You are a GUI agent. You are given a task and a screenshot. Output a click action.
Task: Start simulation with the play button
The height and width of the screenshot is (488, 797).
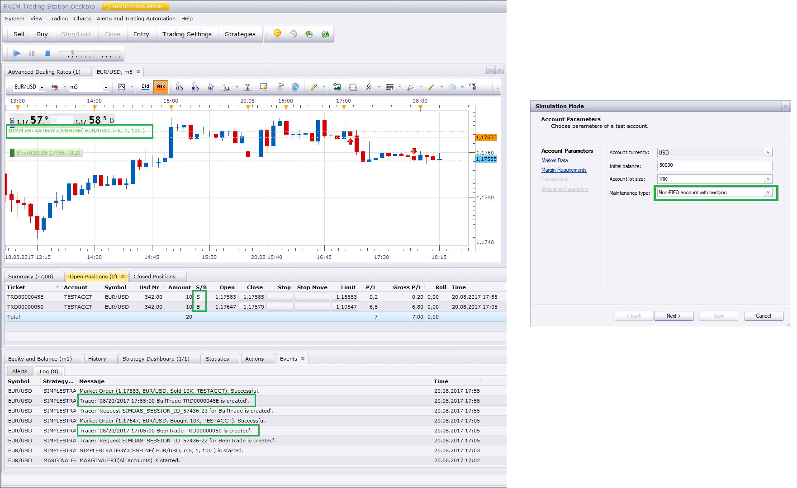[x=17, y=53]
